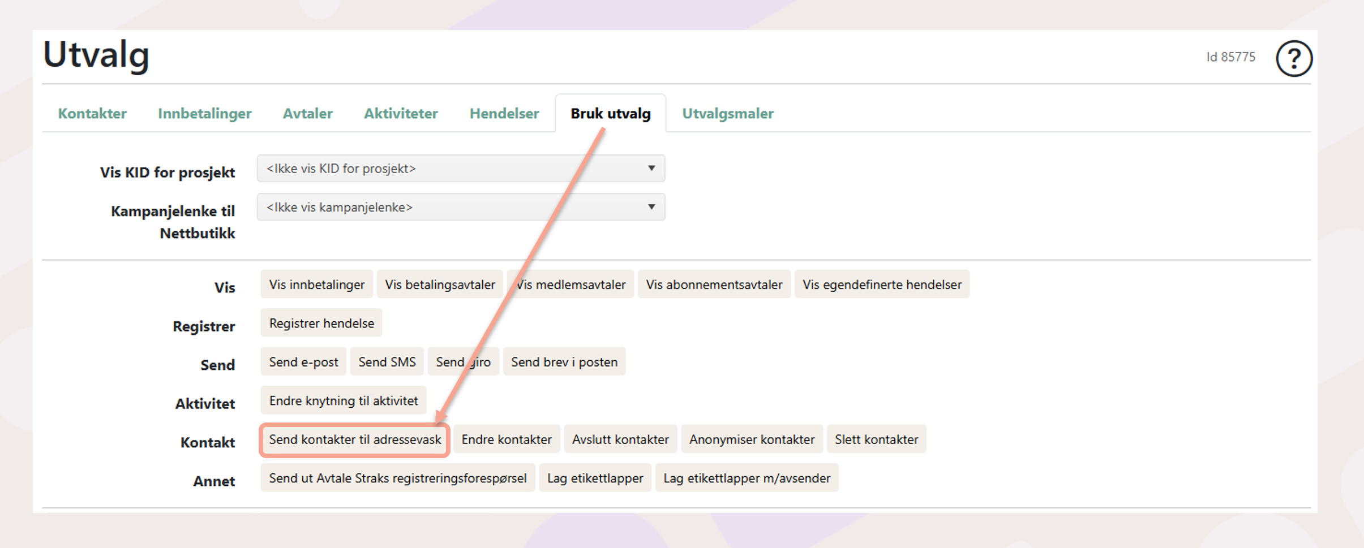1364x548 pixels.
Task: Expand the Vis KID for prosjekt dropdown
Action: pyautogui.click(x=461, y=169)
